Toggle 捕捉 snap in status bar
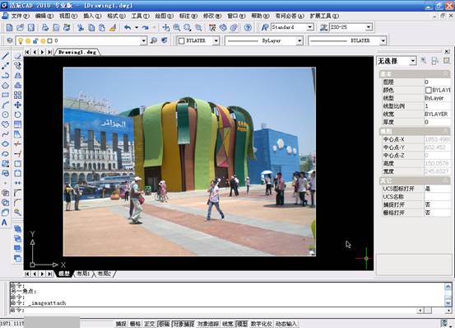 coord(121,324)
